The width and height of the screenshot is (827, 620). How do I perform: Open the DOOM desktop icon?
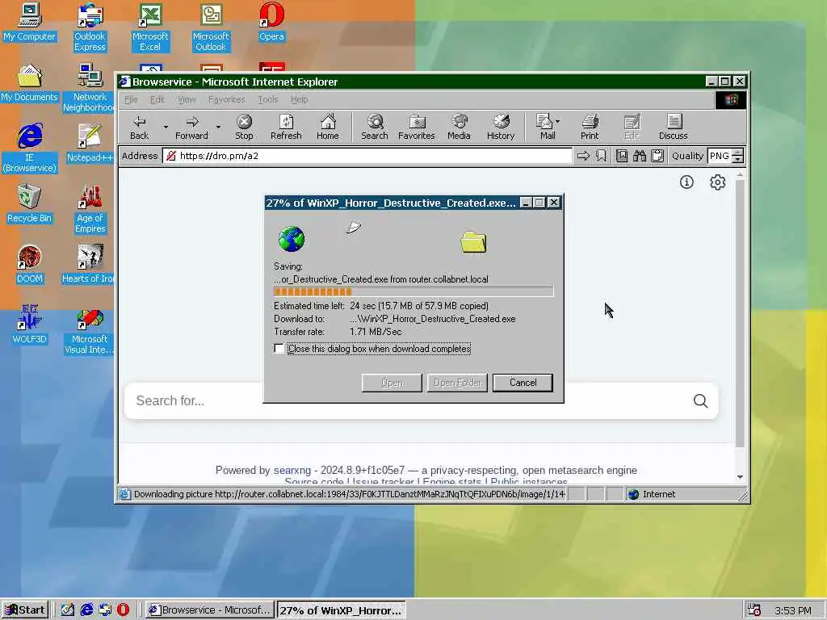click(30, 264)
